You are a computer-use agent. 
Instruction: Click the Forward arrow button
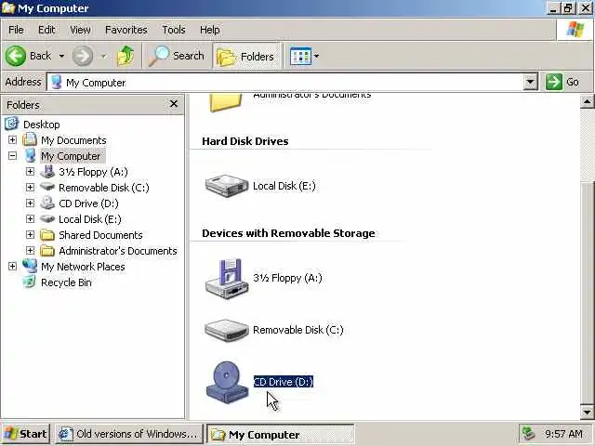click(x=83, y=56)
